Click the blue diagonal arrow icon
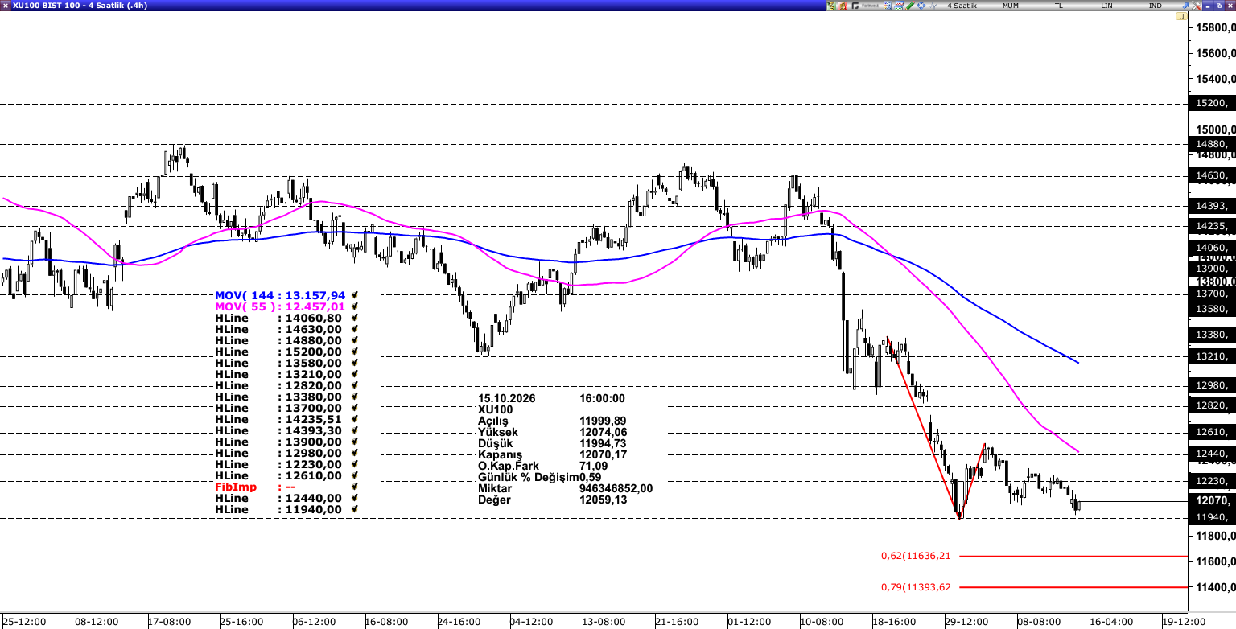This screenshot has width=1236, height=629. pos(1185,6)
